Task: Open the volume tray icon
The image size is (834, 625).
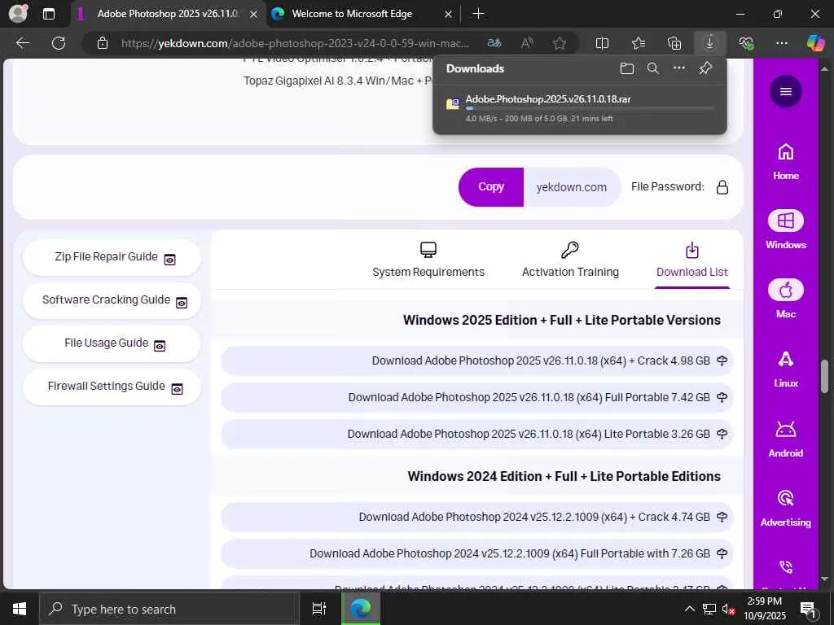Action: click(x=728, y=609)
